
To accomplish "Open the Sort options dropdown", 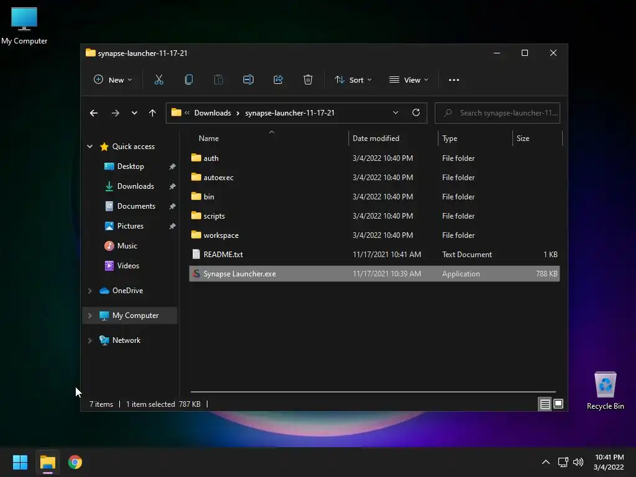I will (353, 80).
